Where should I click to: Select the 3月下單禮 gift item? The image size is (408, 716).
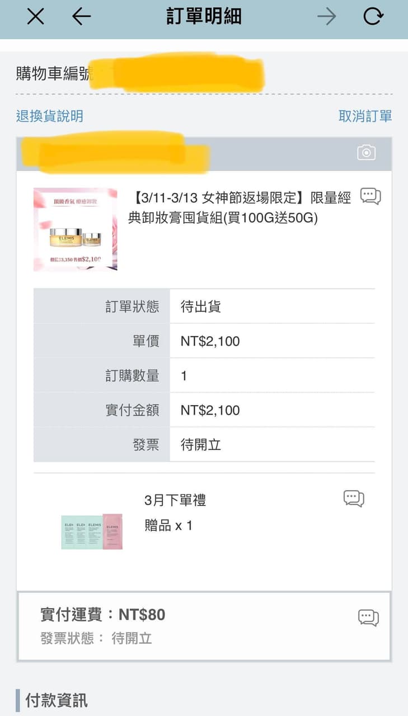coord(175,500)
